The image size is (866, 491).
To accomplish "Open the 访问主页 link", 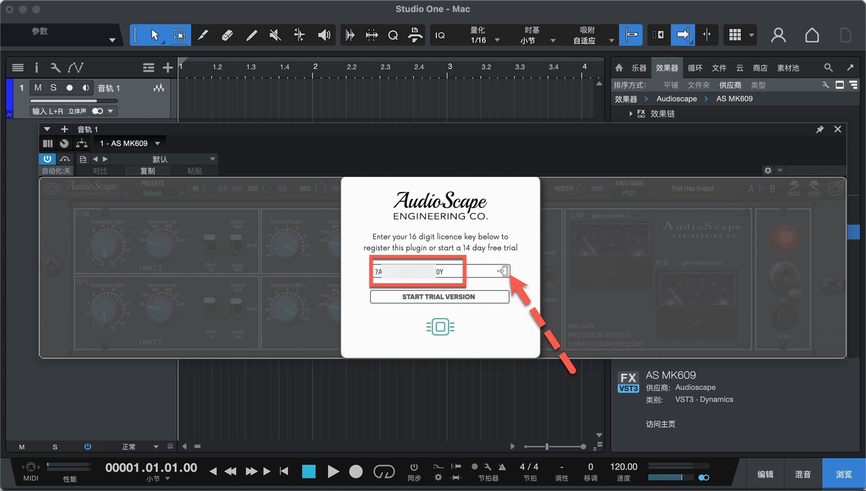I will 660,424.
